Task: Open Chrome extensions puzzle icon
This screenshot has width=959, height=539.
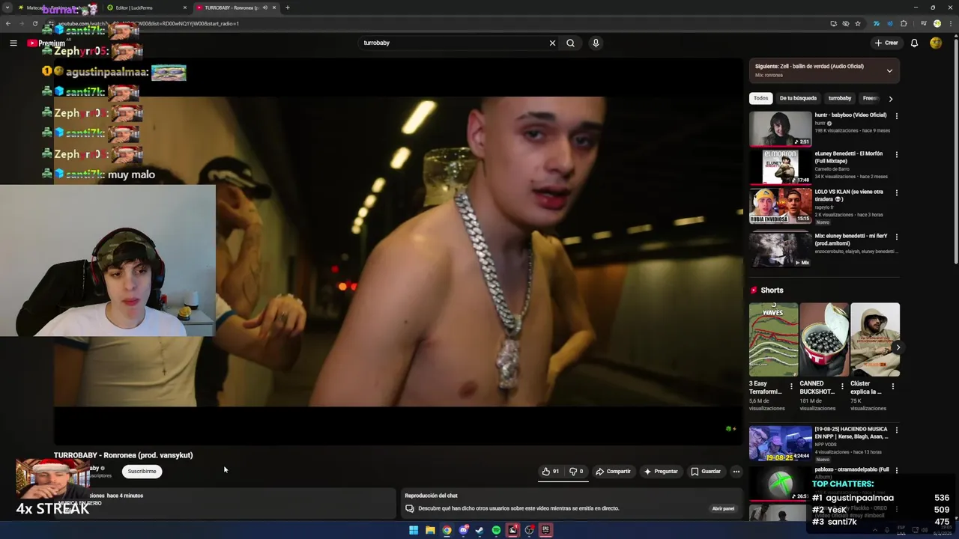Action: 904,23
